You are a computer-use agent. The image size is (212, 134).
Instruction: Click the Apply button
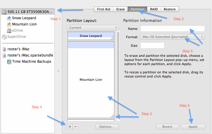193,127
